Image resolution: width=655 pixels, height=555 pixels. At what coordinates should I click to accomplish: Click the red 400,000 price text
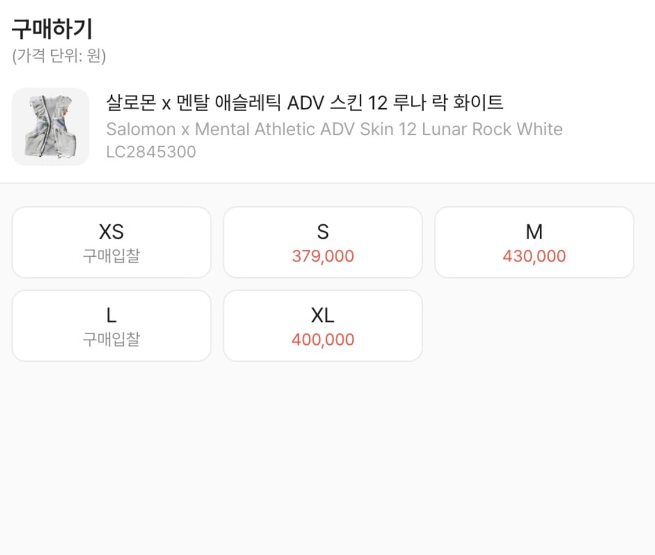[323, 340]
